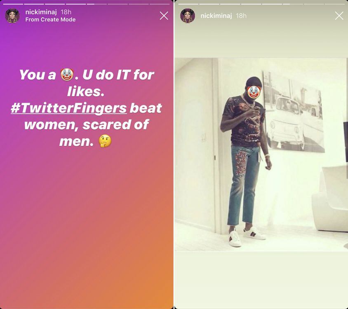
Task: Jump to first progress segment of photo story
Action: pyautogui.click(x=188, y=4)
